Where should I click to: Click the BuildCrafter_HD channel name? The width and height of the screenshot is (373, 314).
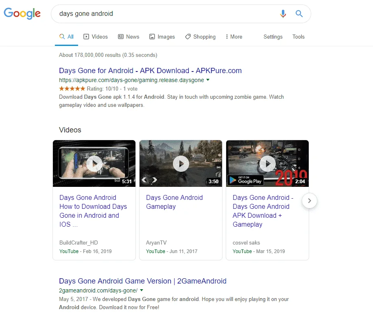[79, 243]
